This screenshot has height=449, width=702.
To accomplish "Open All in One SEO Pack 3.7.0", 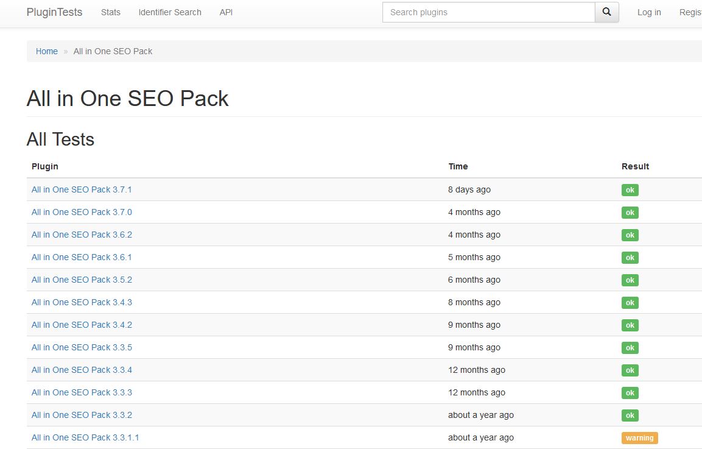I will tap(82, 212).
